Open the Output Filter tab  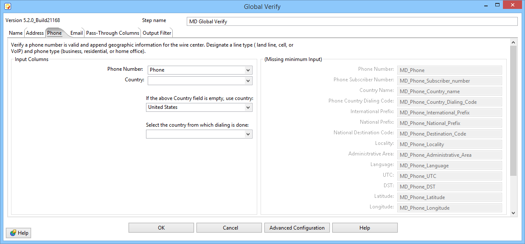[157, 33]
